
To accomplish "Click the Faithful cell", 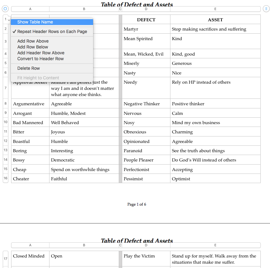I will (x=84, y=178).
